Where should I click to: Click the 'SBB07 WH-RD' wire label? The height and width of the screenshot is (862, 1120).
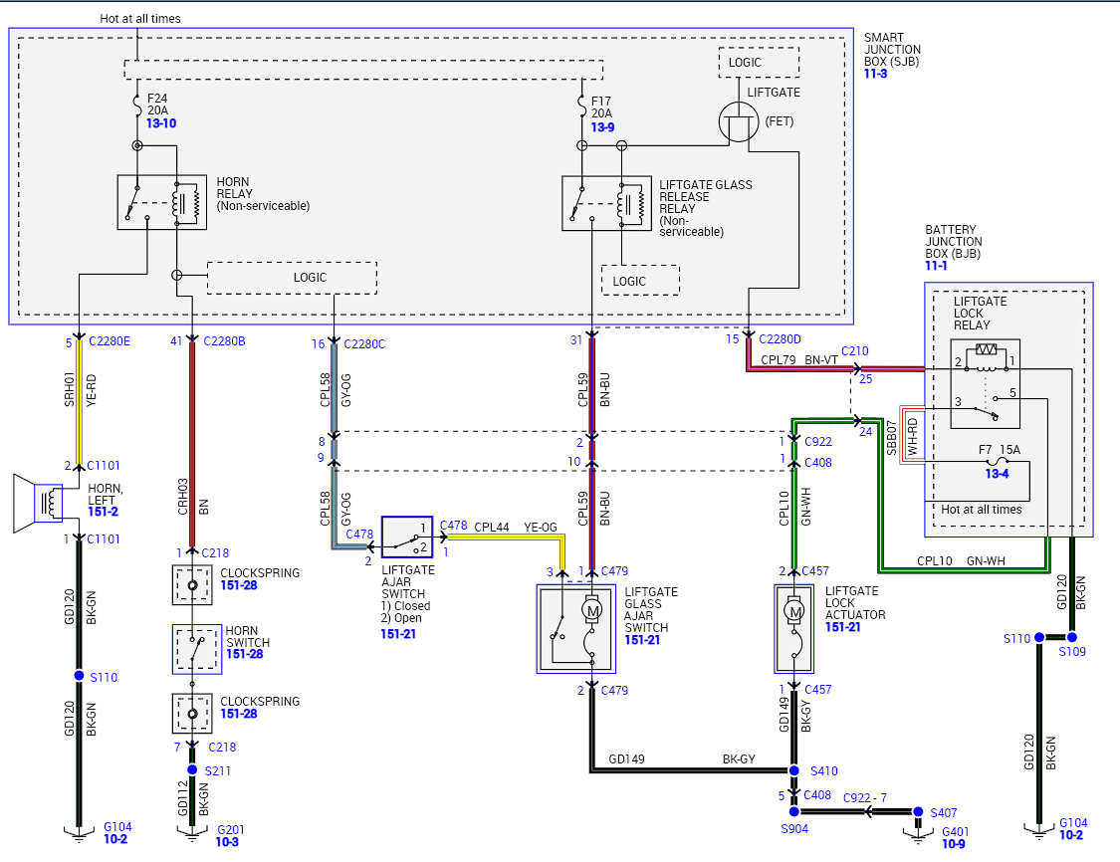(901, 438)
